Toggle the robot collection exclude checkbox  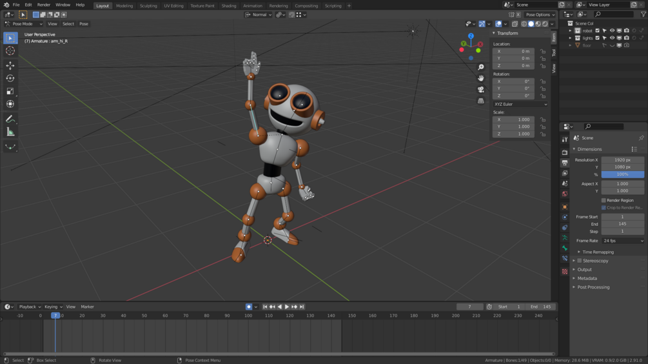coord(597,30)
